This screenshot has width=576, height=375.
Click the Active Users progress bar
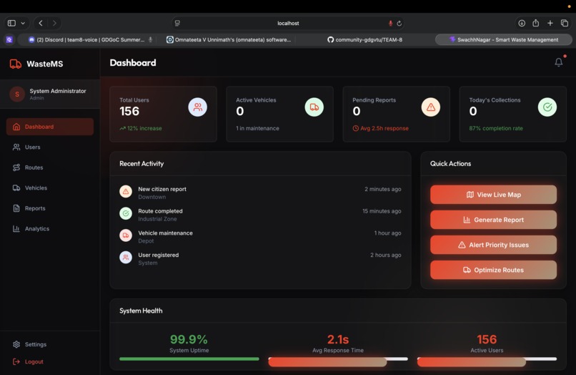tap(487, 360)
